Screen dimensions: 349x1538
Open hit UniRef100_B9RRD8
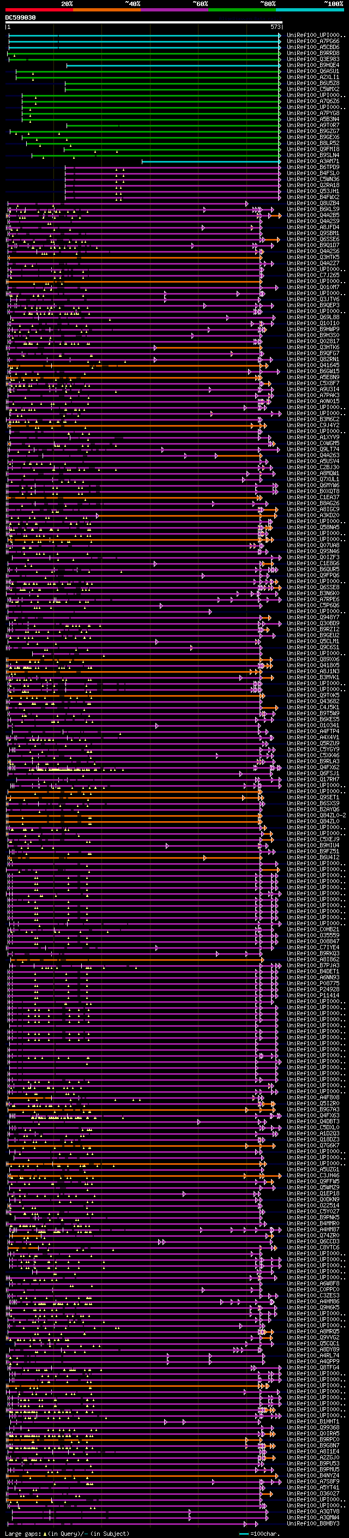313,53
